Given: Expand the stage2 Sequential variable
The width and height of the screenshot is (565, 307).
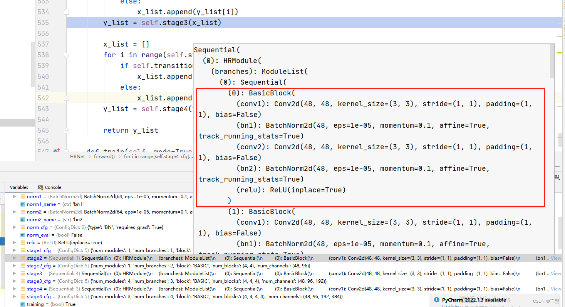Looking at the screenshot, I should [x=15, y=258].
